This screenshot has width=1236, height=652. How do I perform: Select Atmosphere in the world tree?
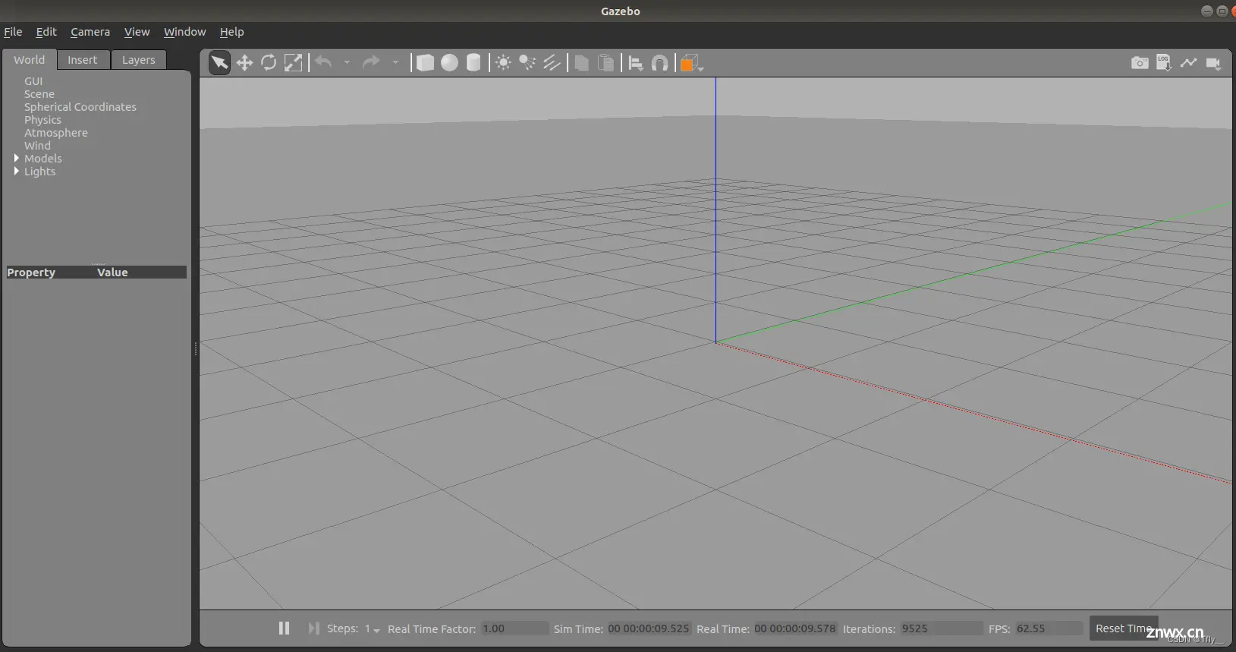pyautogui.click(x=56, y=133)
